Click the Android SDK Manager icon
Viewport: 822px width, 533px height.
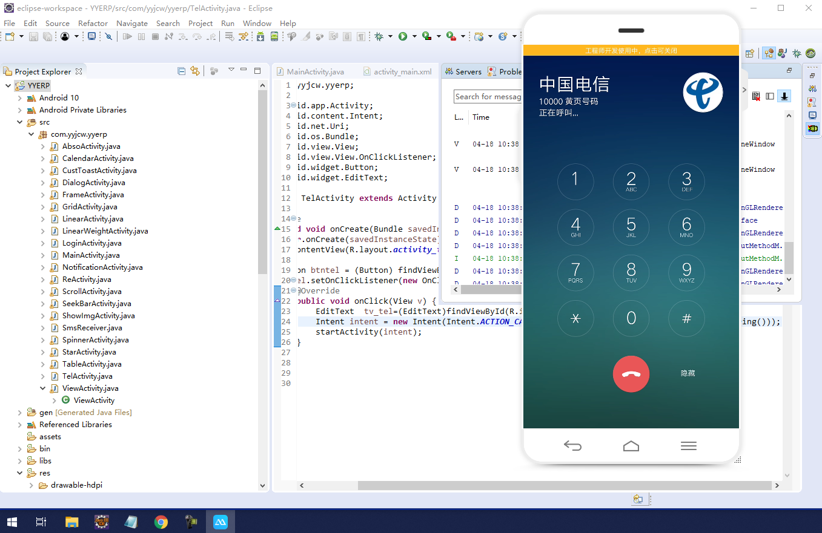(x=260, y=36)
